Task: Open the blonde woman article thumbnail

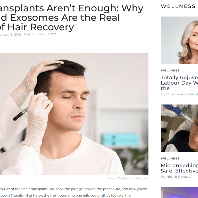Action: pos(179,40)
